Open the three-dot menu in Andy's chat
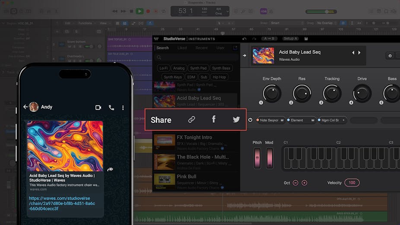This screenshot has width=400, height=225. [123, 108]
